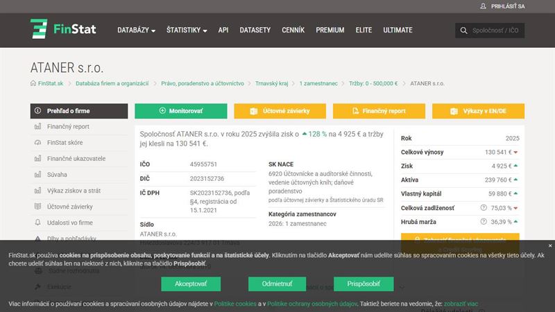Open the Tržby: 0 - 500,000 € breadcrumb

373,83
